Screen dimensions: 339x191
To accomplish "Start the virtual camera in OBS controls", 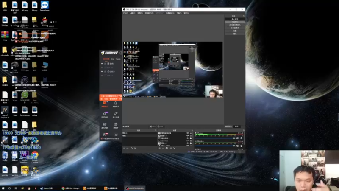I will click(235, 25).
